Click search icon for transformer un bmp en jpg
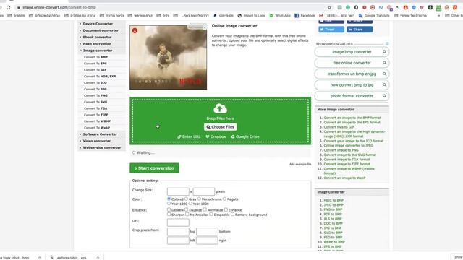The width and height of the screenshot is (463, 260). 384,74
